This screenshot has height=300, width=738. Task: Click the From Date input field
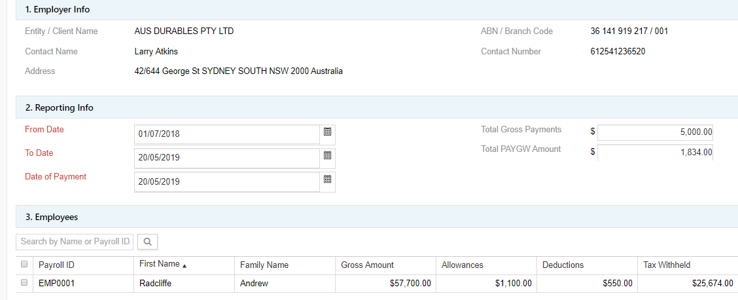point(226,134)
